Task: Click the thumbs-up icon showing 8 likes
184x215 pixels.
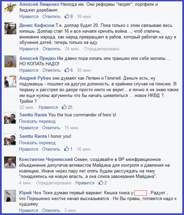Action: pos(67,16)
